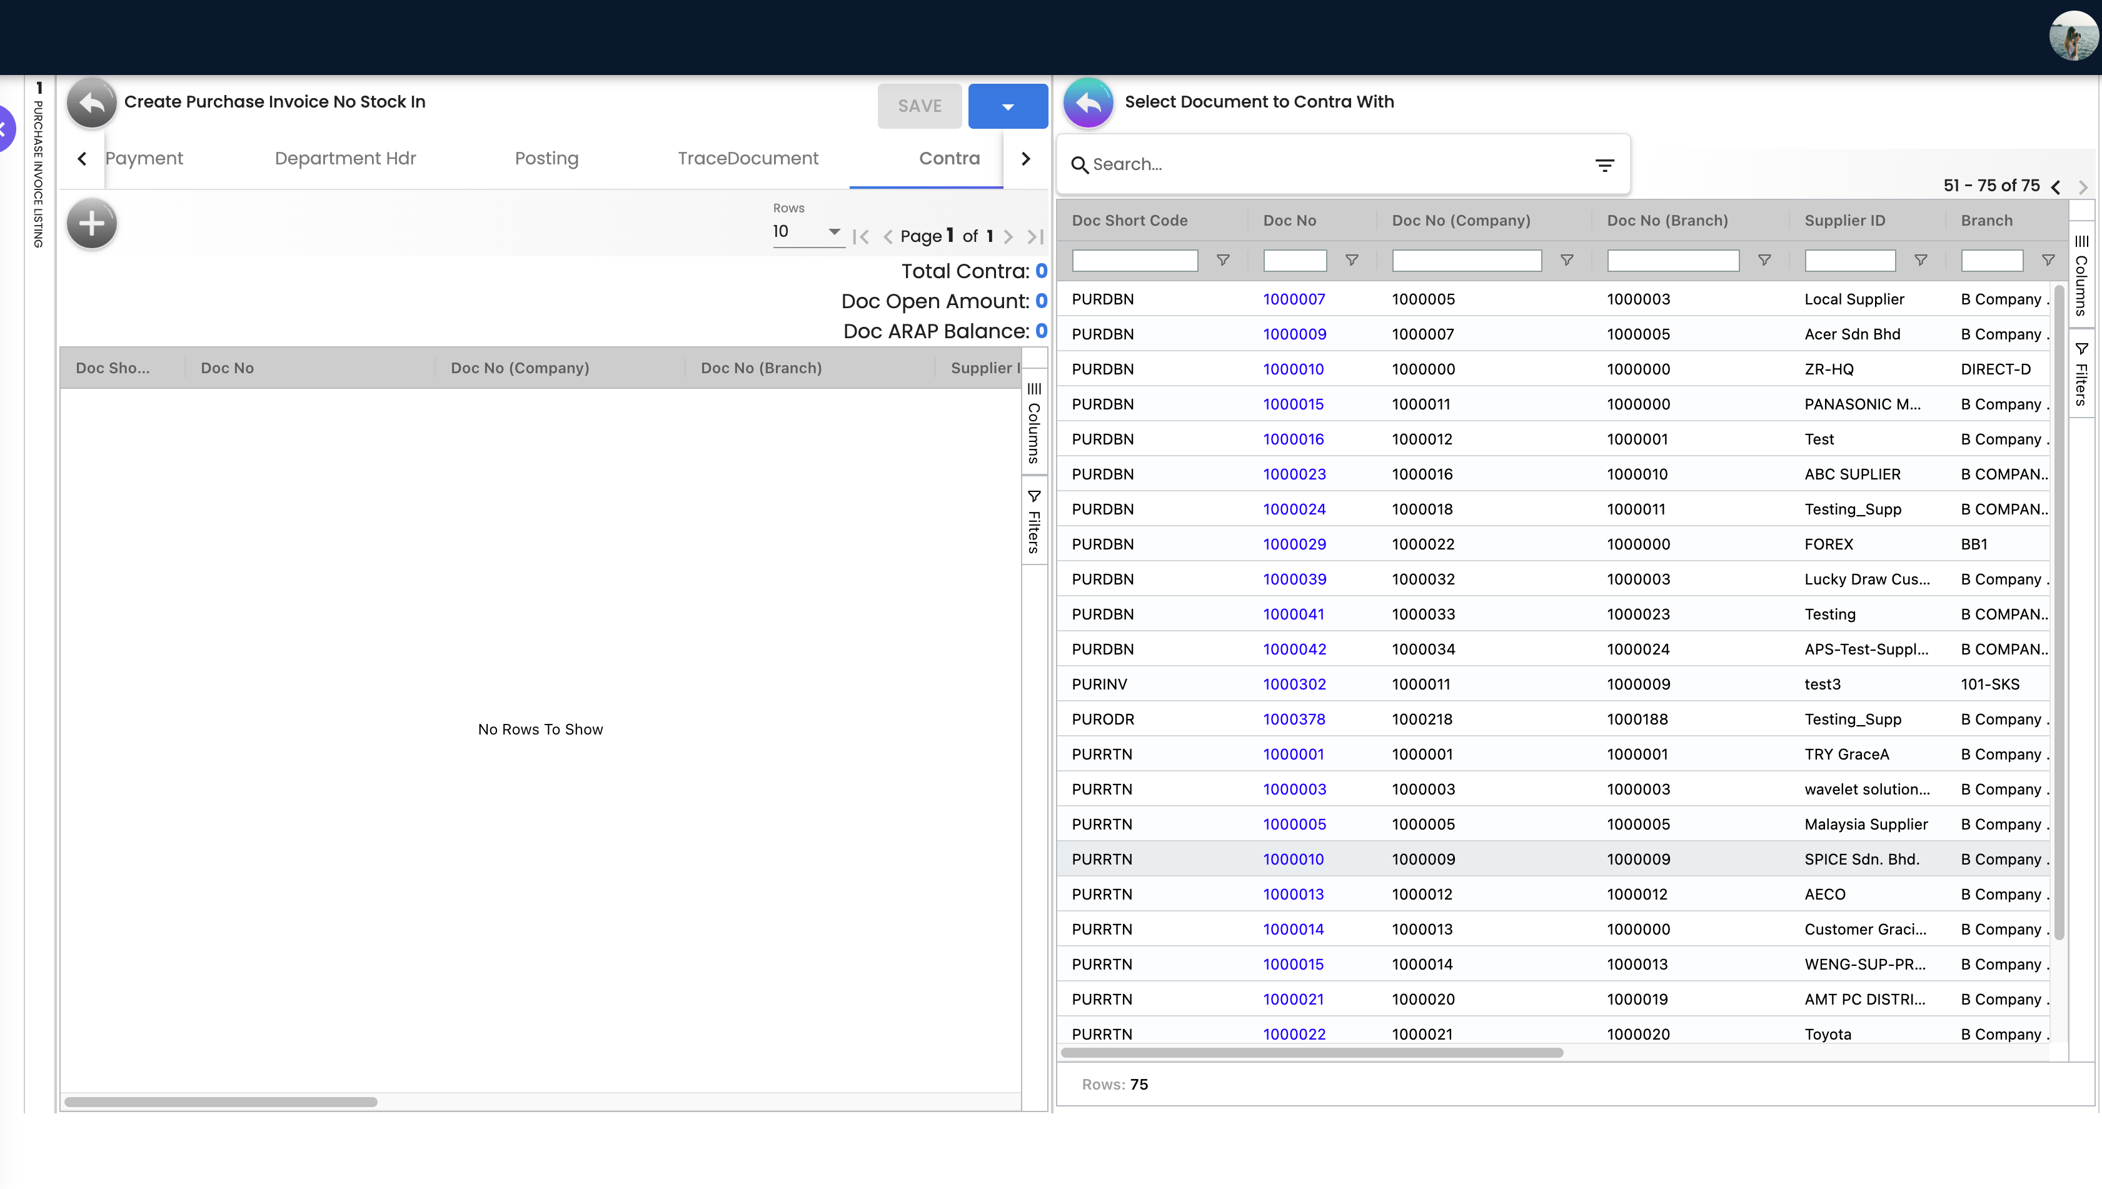Click vertical scrollbar of document list
Viewport: 2102px width, 1189px height.
tap(2059, 613)
